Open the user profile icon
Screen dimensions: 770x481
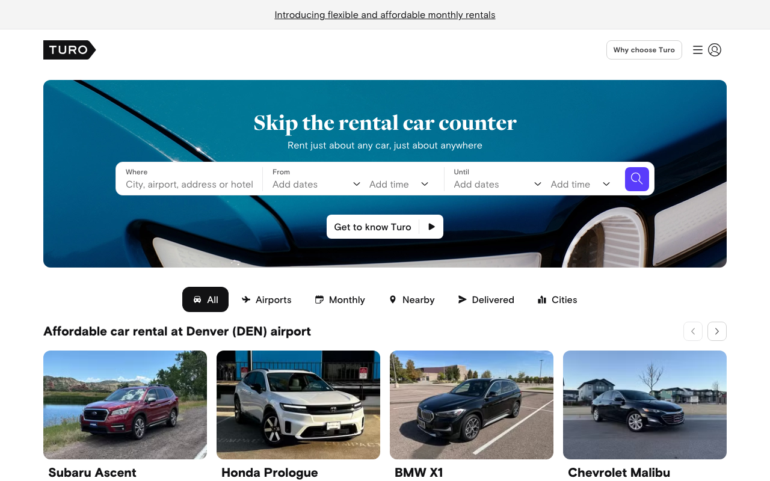point(715,50)
